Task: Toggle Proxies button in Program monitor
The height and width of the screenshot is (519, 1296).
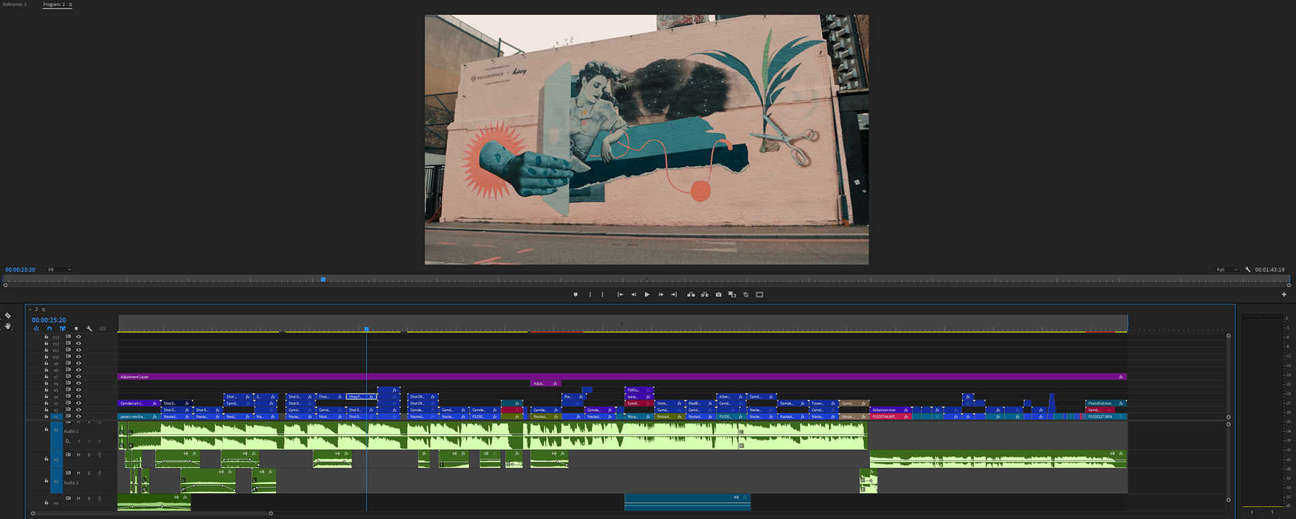Action: point(746,294)
